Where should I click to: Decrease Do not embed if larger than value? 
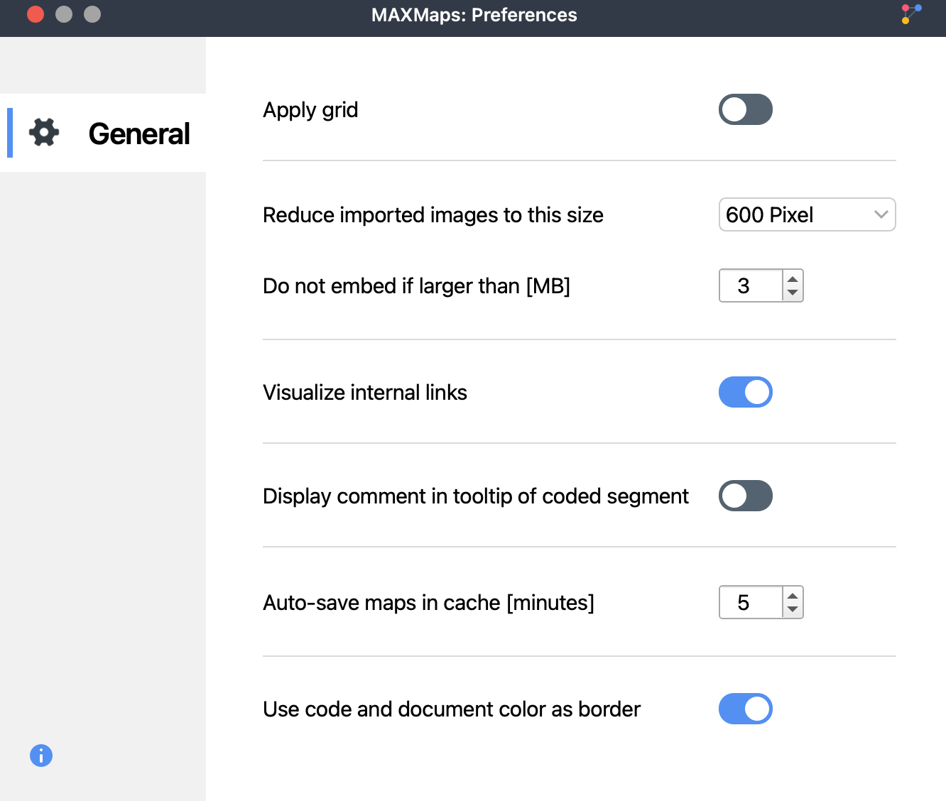[793, 293]
